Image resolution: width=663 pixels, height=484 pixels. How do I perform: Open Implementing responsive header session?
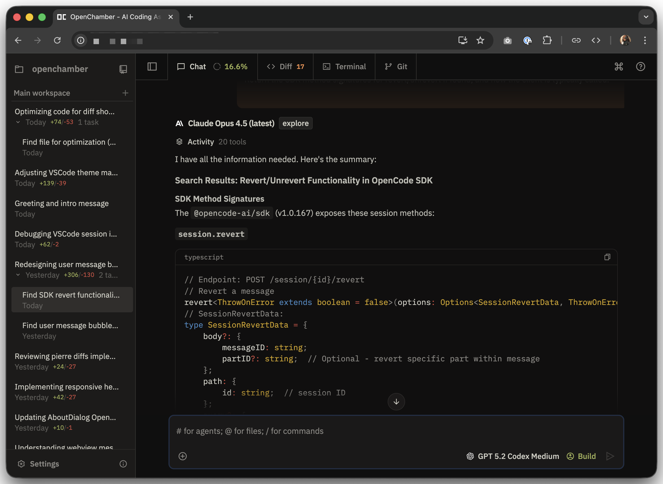click(72, 391)
